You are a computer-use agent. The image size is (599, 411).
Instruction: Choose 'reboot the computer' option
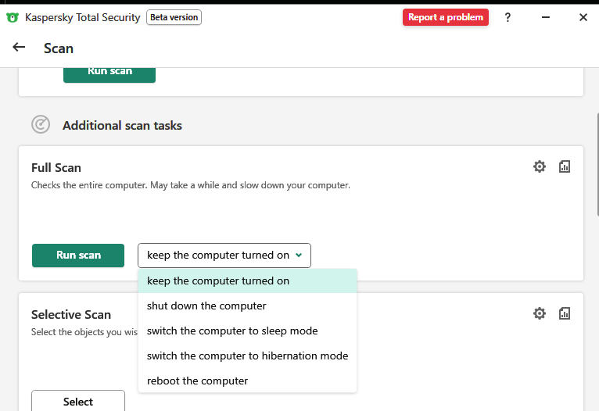click(x=197, y=381)
